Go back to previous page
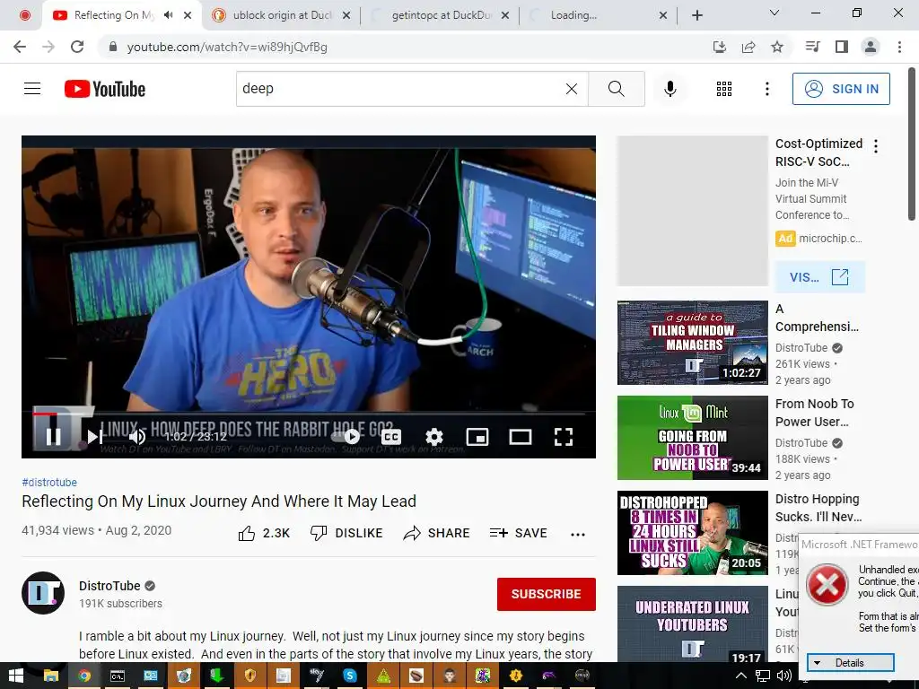Image resolution: width=919 pixels, height=689 pixels. pos(20,47)
